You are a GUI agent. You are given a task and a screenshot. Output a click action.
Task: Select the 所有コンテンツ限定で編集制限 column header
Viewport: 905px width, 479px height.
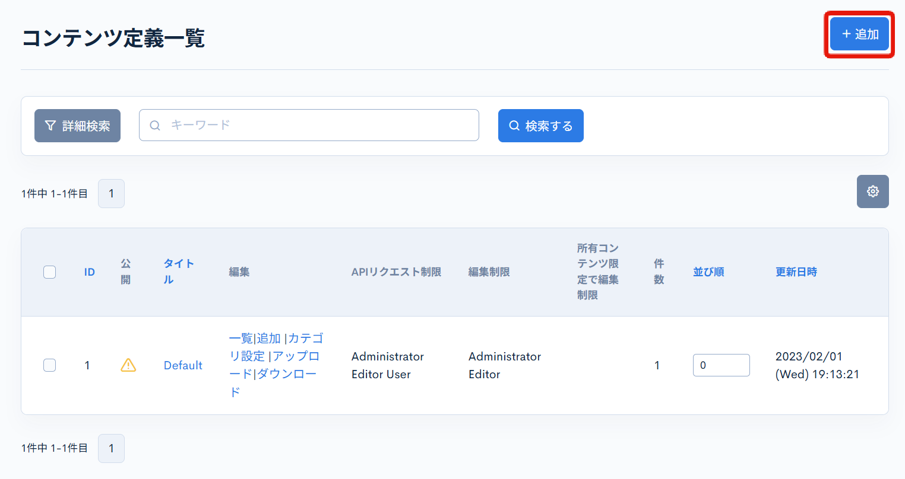598,272
